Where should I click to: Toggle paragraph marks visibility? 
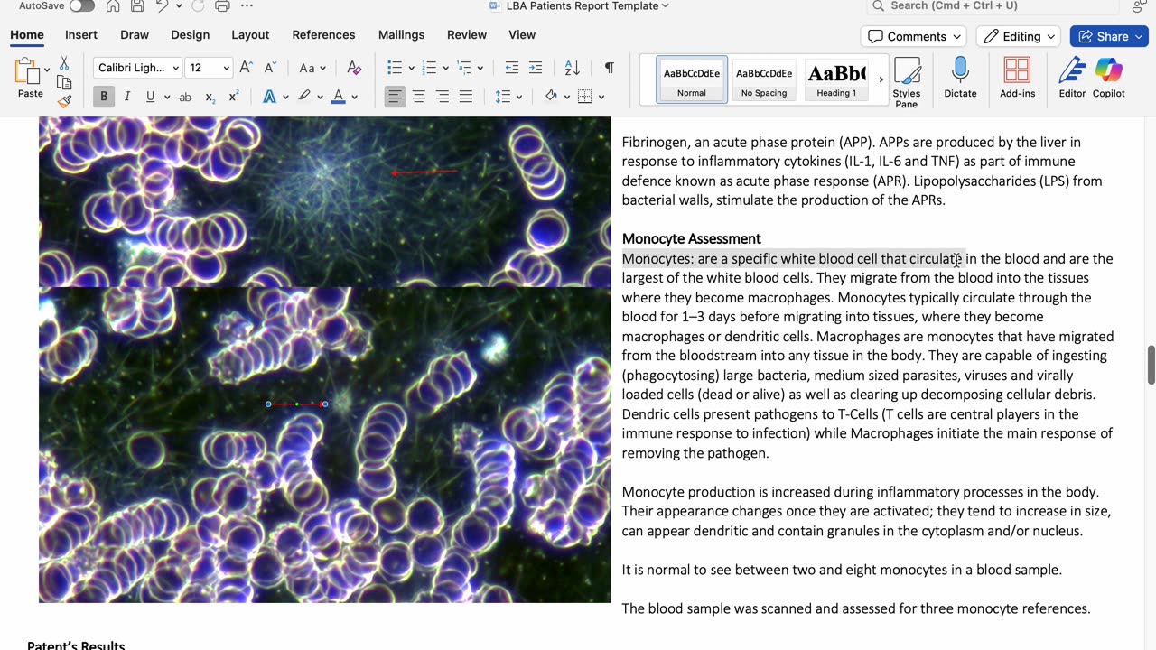[610, 68]
